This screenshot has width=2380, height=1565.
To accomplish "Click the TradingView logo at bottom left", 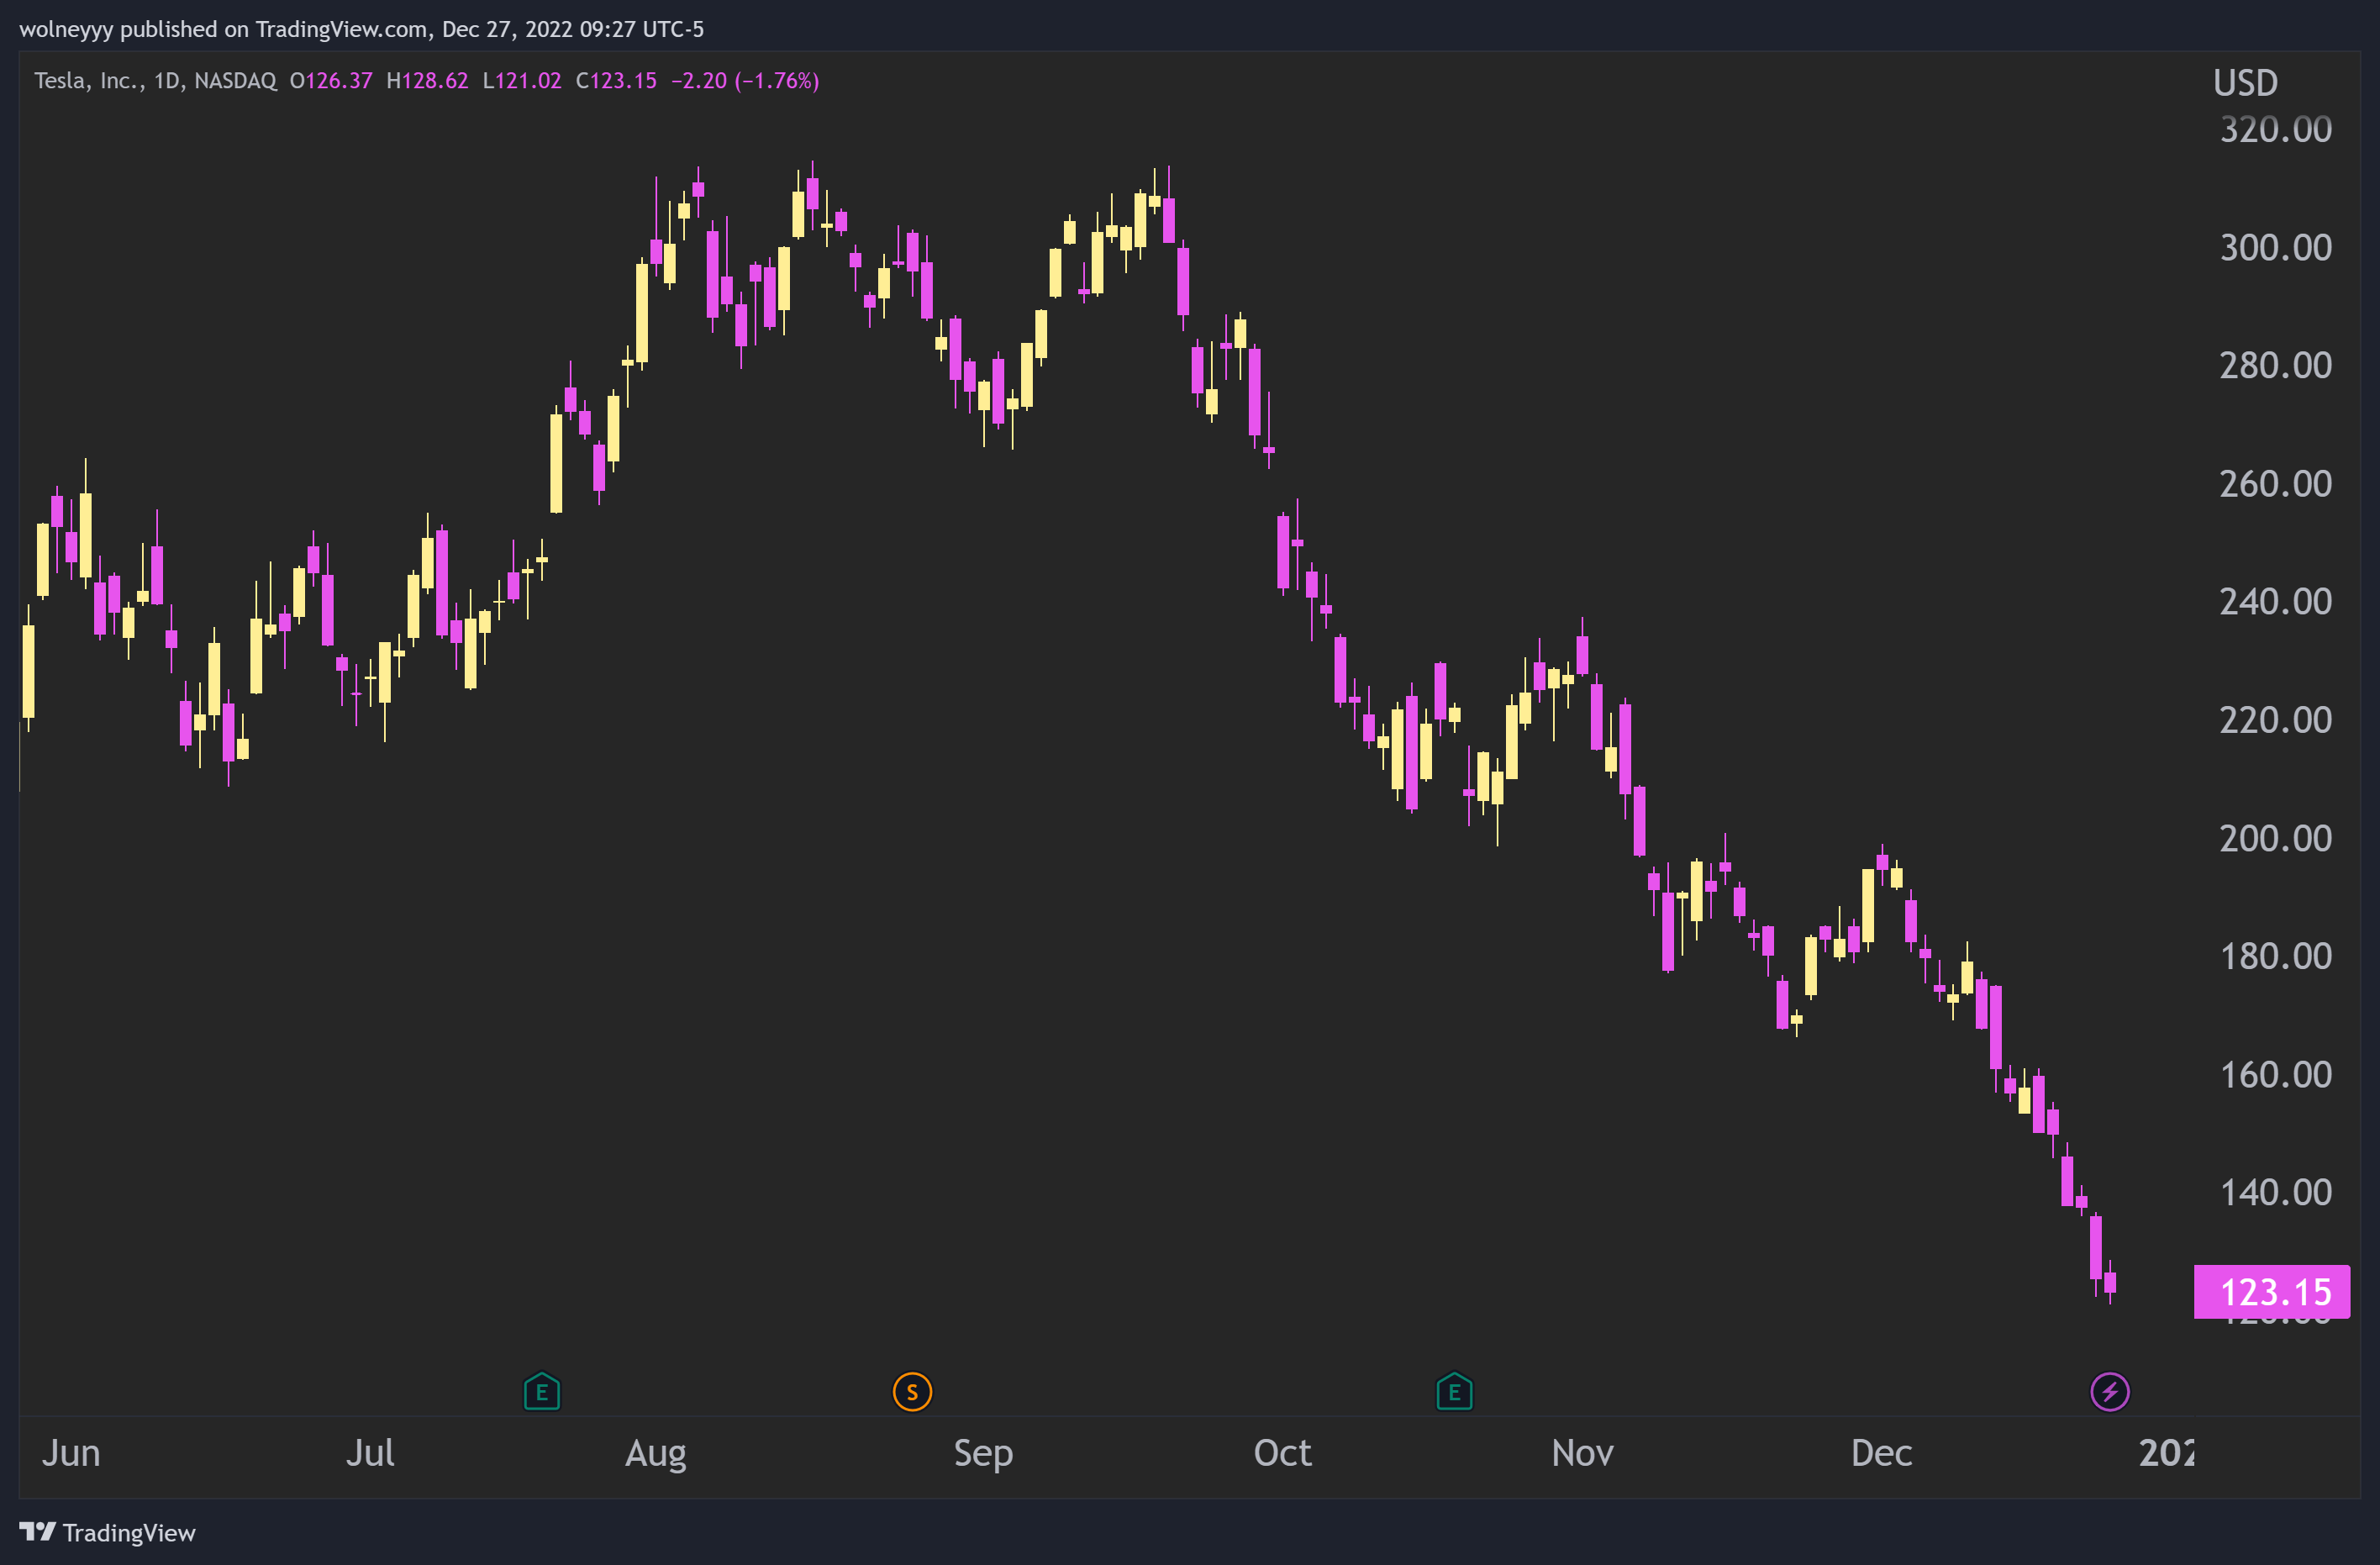I will [108, 1533].
